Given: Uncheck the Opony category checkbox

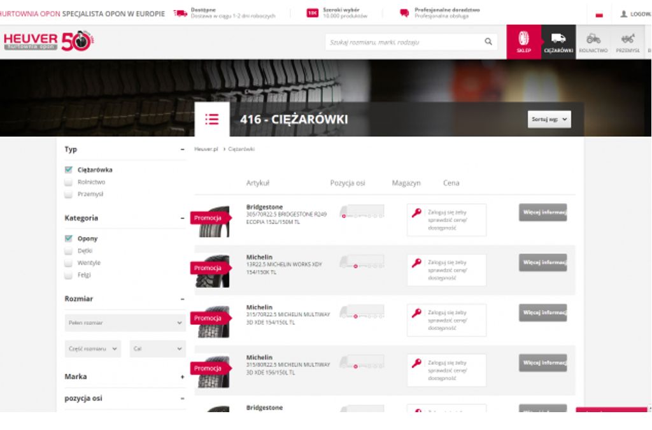Looking at the screenshot, I should coord(69,238).
